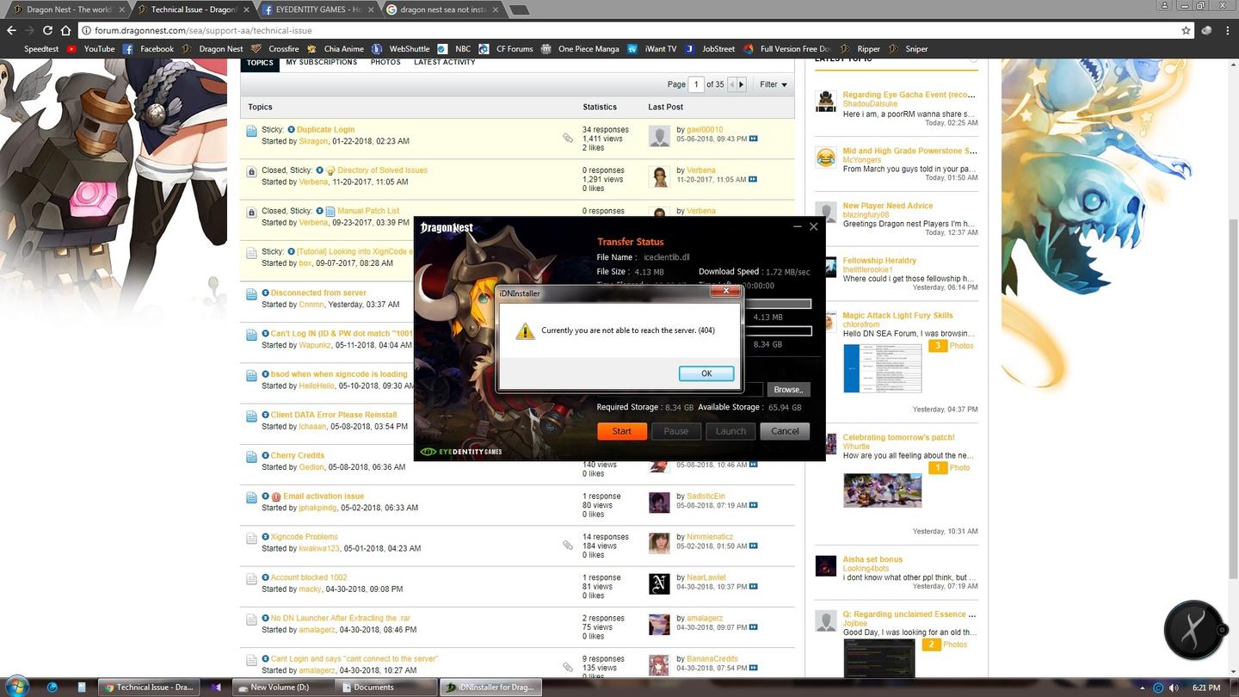Click the Browse button in the installer
Screen dimensions: 1239x697
pyautogui.click(x=787, y=390)
